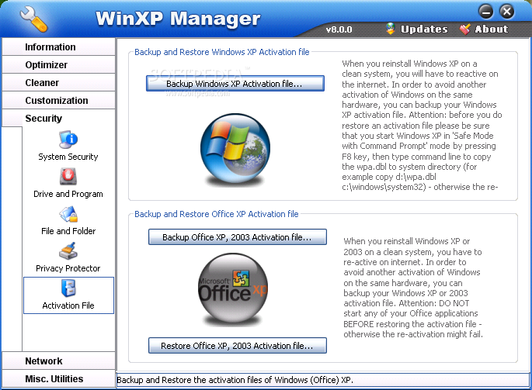Open the System Security icon

pyautogui.click(x=68, y=140)
